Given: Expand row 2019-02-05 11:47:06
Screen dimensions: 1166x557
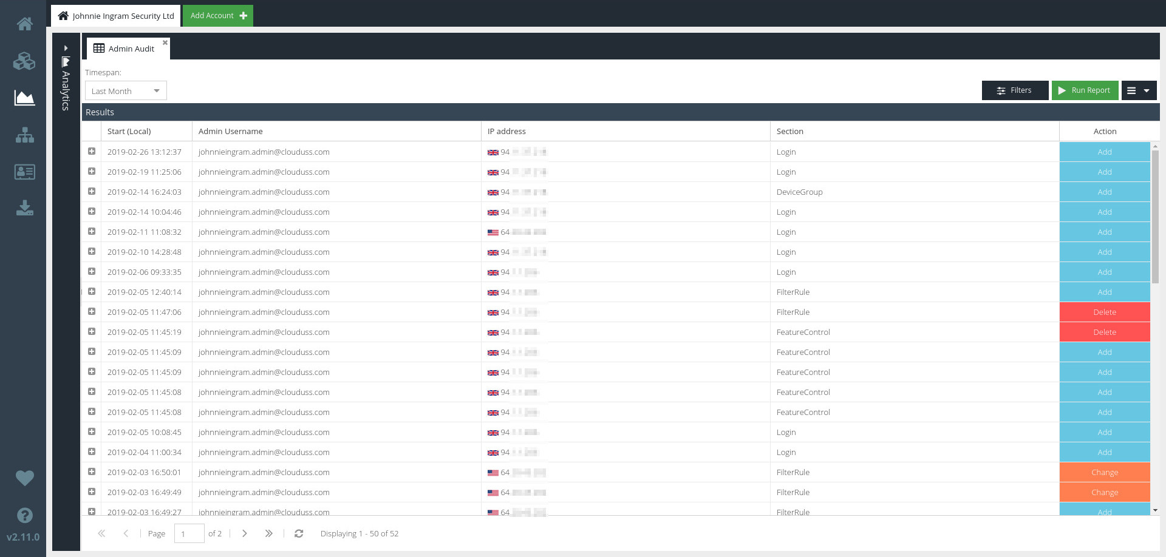Looking at the screenshot, I should pos(92,311).
